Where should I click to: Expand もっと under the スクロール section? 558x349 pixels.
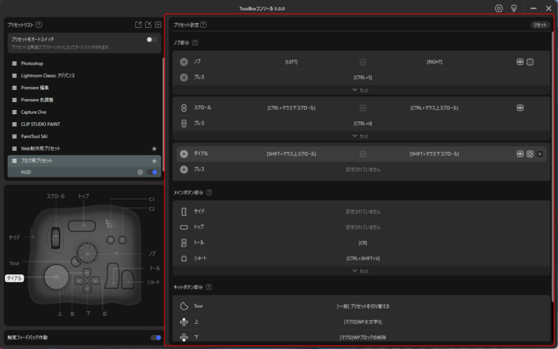[x=361, y=136]
